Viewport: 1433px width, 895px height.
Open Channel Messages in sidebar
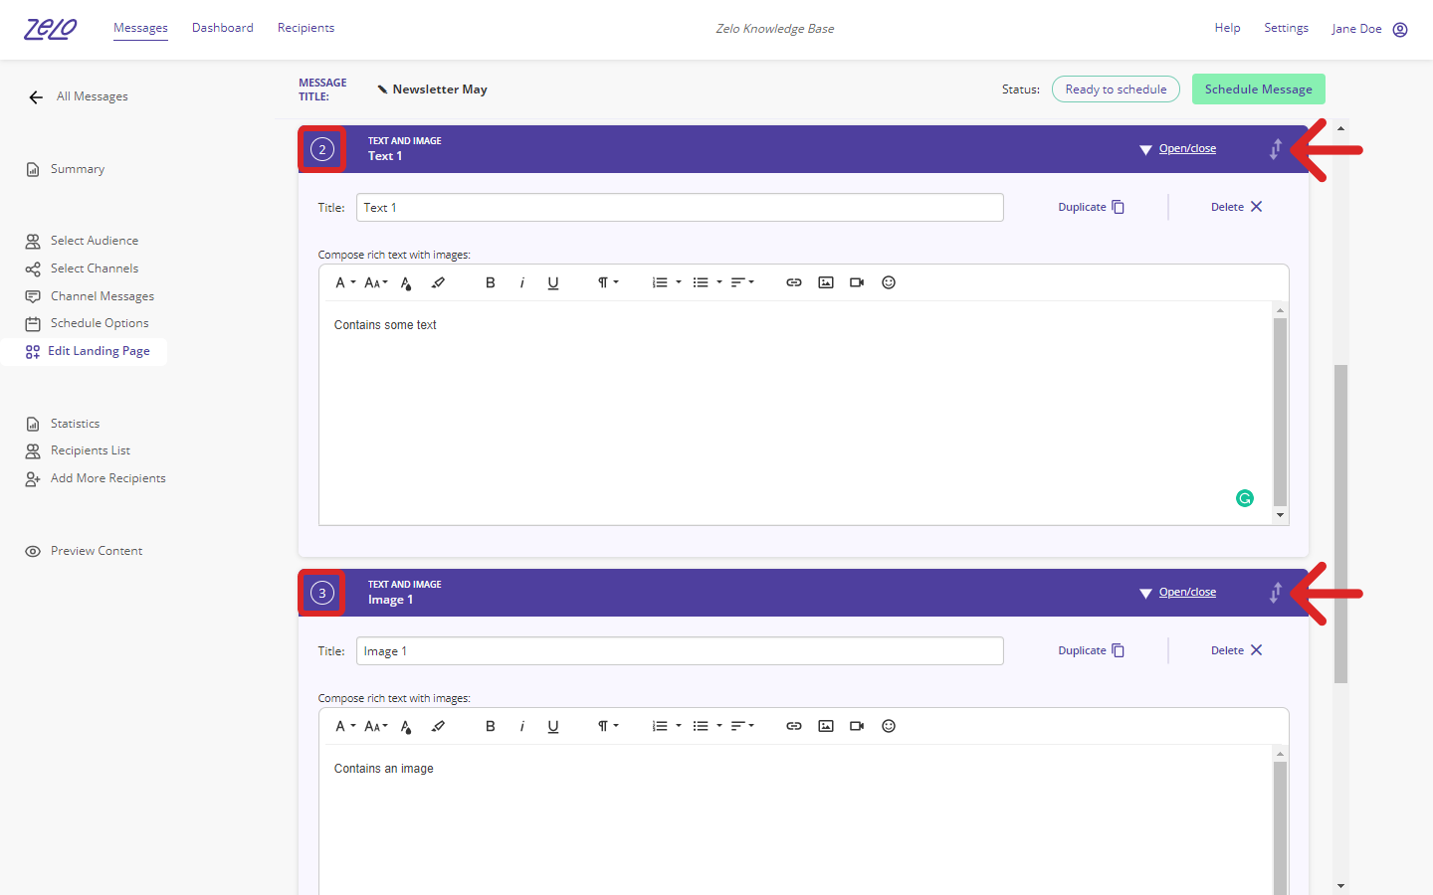pos(90,296)
